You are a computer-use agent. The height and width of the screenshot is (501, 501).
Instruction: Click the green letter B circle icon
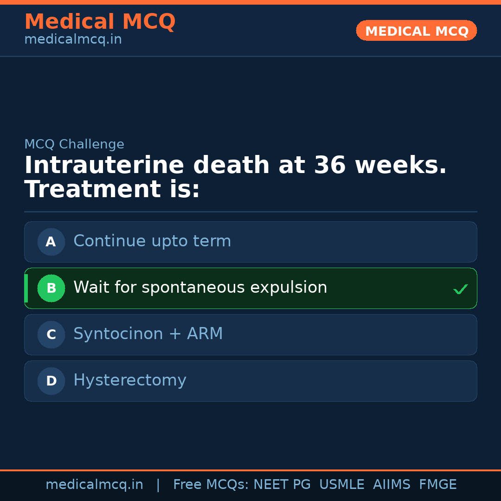click(x=51, y=288)
